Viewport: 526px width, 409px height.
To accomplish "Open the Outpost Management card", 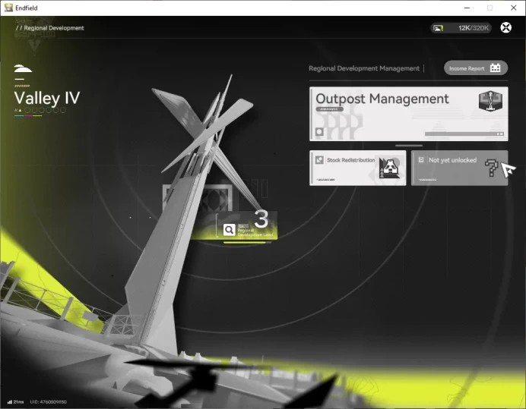I will pyautogui.click(x=409, y=114).
